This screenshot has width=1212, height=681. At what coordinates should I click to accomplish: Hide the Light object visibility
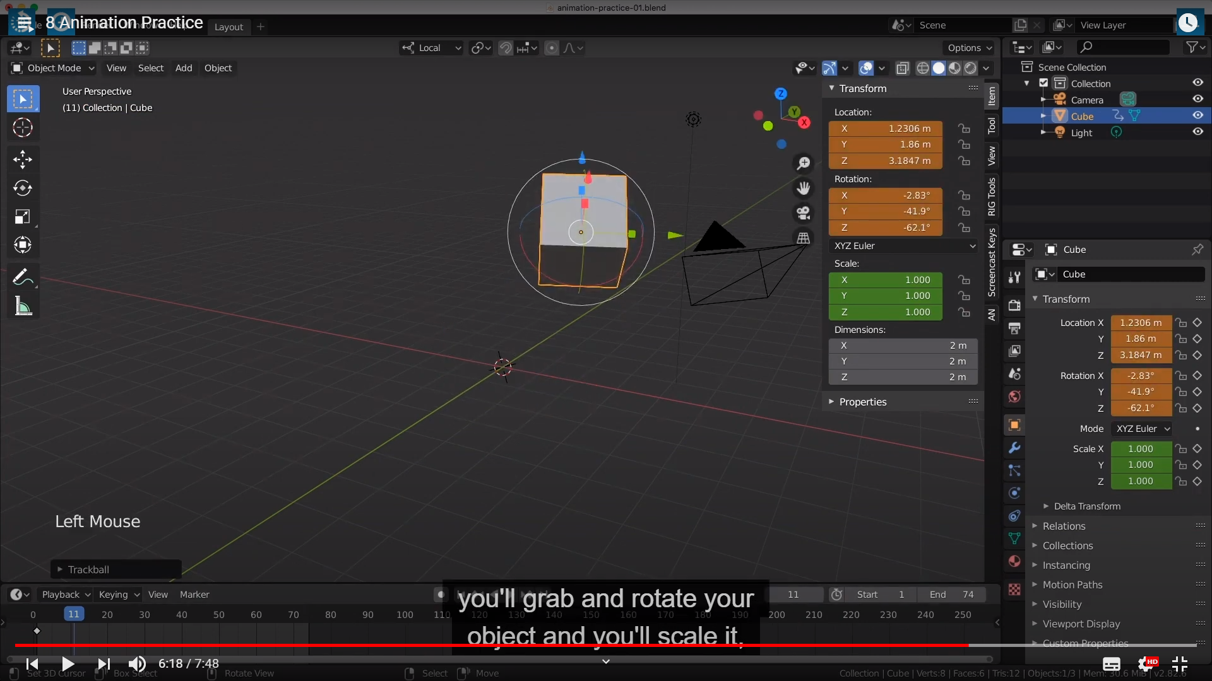[1197, 132]
